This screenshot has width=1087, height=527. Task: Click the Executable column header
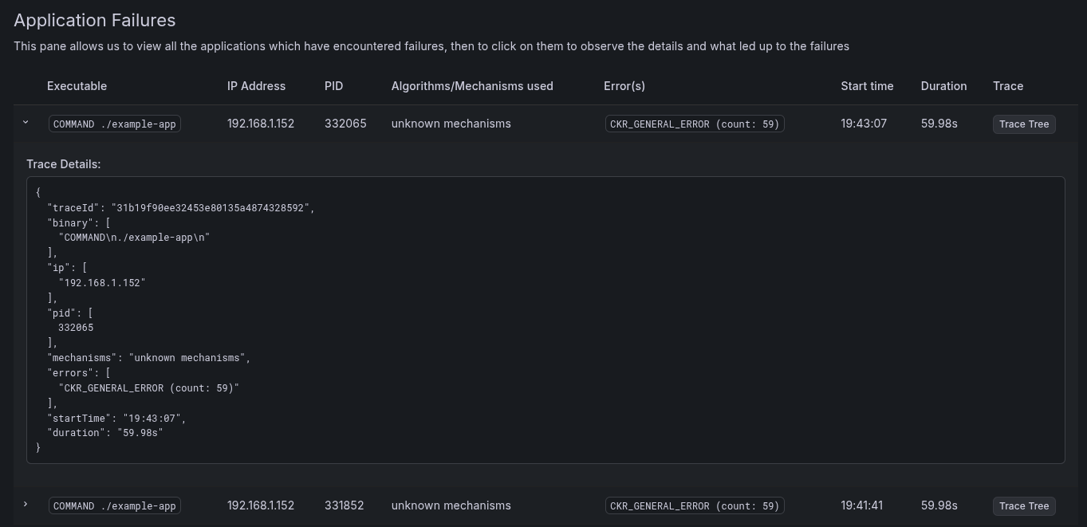point(77,86)
